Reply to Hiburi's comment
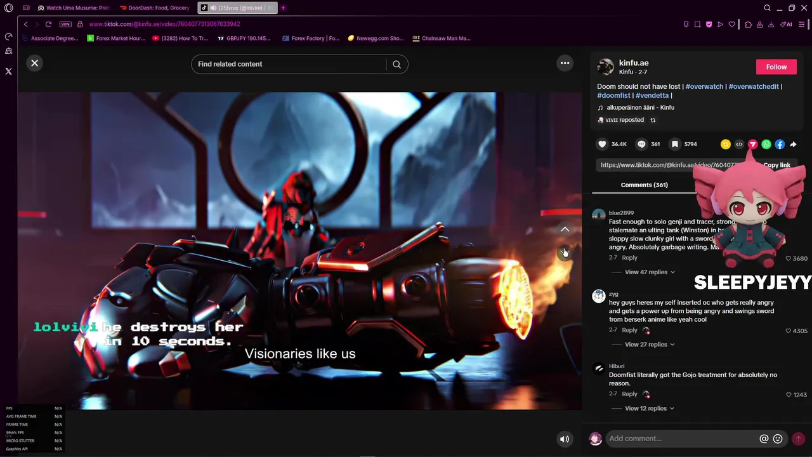812x457 pixels. 629,394
